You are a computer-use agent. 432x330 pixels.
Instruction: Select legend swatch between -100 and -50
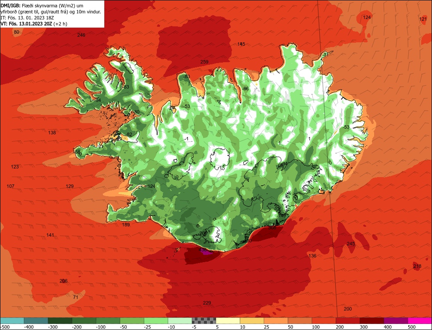108,320
